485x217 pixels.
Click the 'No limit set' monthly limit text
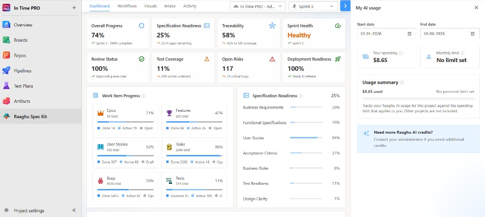(x=451, y=60)
